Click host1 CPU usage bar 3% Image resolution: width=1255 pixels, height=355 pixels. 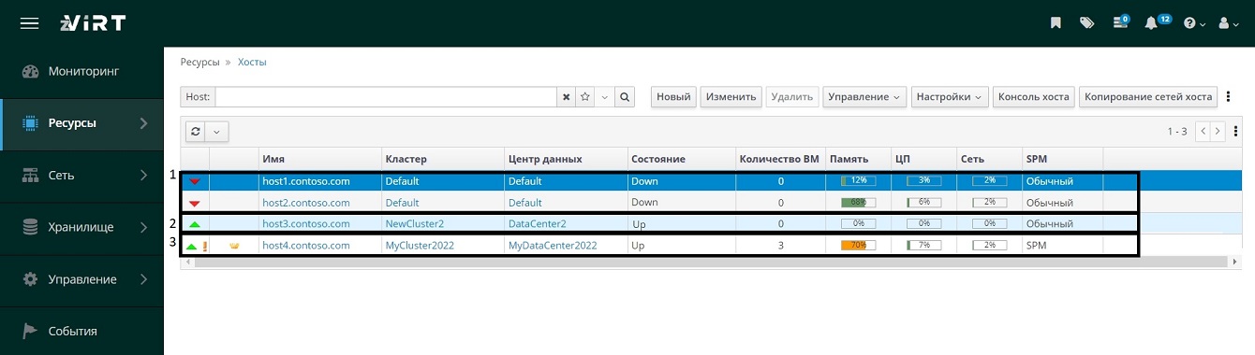point(923,181)
